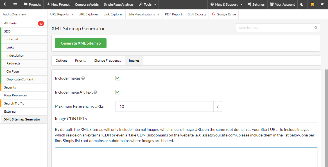Click the switch arrows icon
The height and width of the screenshot is (167, 328).
click(x=15, y=4)
